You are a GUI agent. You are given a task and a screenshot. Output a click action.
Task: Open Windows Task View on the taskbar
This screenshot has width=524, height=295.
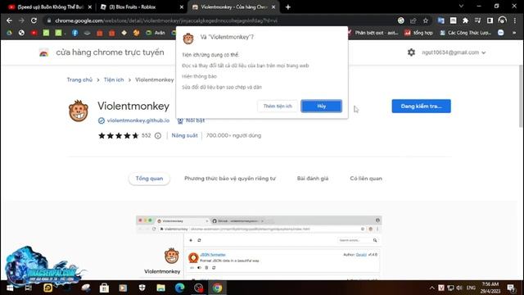coord(29,288)
